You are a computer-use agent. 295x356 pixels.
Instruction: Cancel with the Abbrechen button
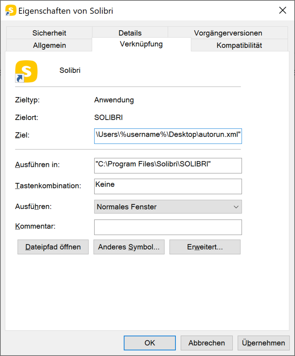click(207, 343)
